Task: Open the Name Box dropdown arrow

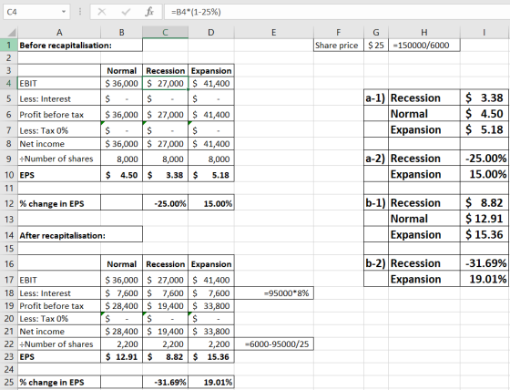Action: [x=64, y=12]
